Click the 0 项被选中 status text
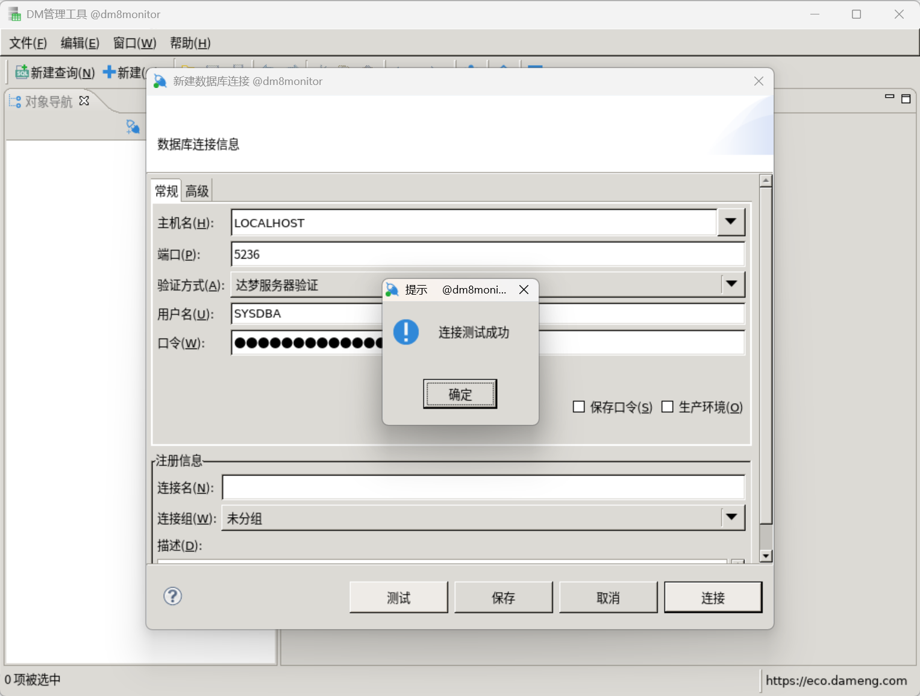920x696 pixels. coord(33,680)
